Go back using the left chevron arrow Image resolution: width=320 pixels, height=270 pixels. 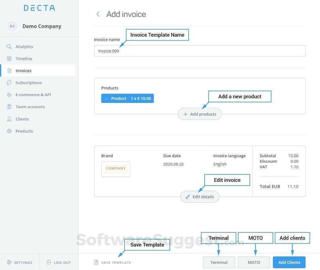click(98, 14)
